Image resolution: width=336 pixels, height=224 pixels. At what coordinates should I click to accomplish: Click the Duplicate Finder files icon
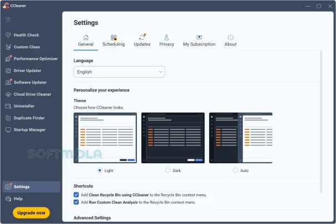pyautogui.click(x=8, y=118)
